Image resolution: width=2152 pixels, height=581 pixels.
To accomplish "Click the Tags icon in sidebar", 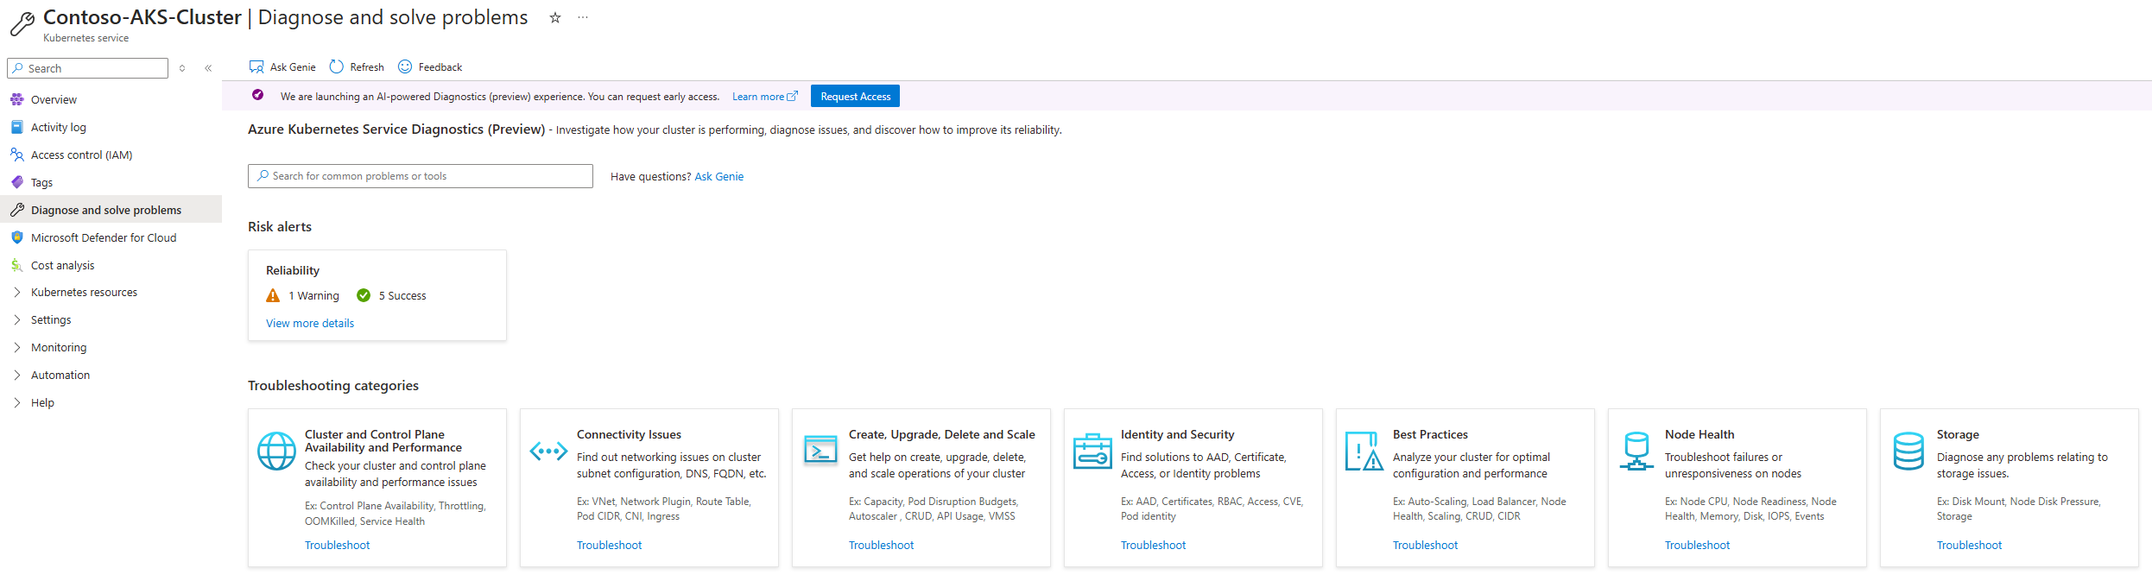I will pos(17,182).
